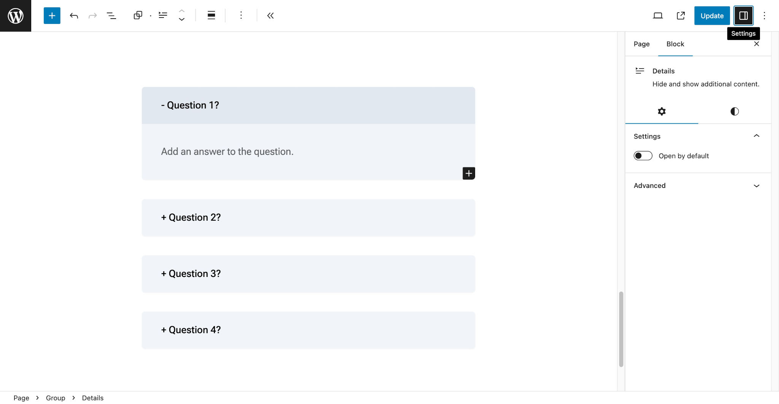Select Group in the breadcrumb
Image resolution: width=779 pixels, height=404 pixels.
point(56,398)
